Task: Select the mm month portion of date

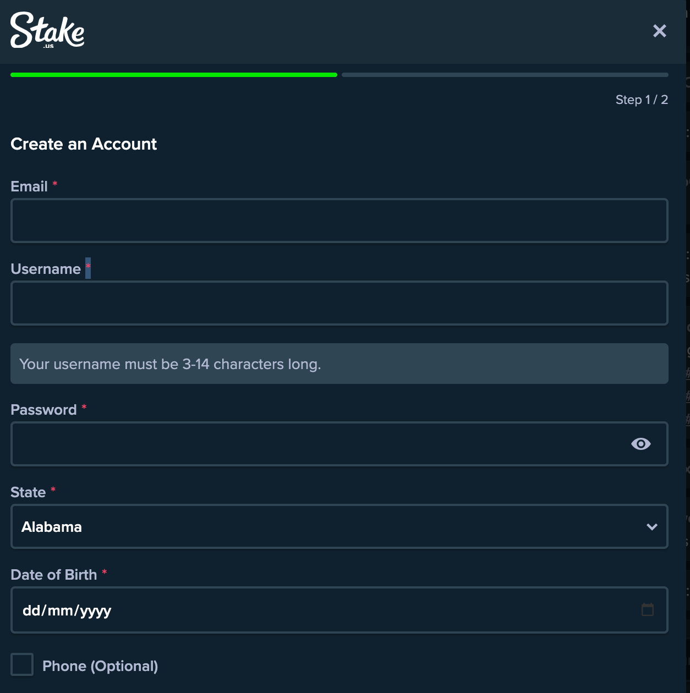Action: click(x=59, y=610)
